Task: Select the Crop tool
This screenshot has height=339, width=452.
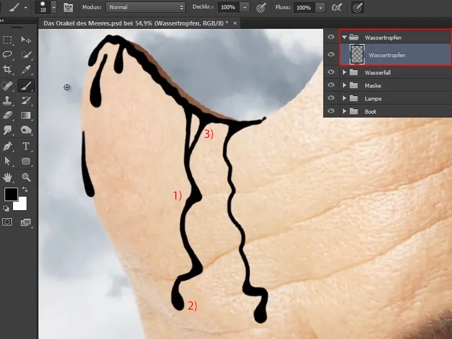Action: click(7, 69)
